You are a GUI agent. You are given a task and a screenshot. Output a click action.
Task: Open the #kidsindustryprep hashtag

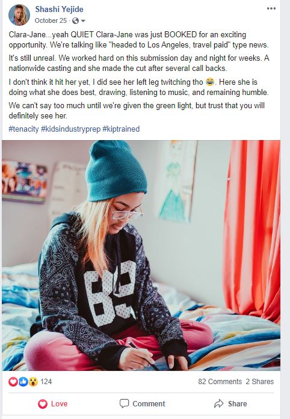click(70, 129)
